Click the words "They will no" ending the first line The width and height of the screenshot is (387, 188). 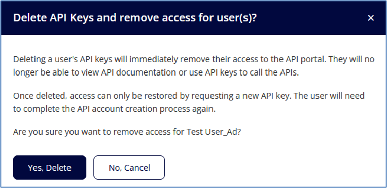coord(352,59)
